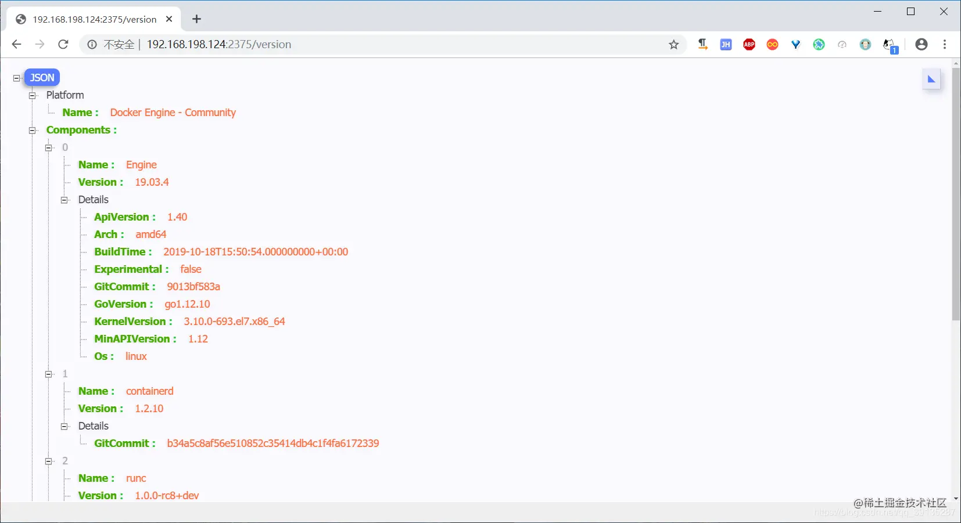Open the red ABP Adblock Plus extension

(x=749, y=45)
